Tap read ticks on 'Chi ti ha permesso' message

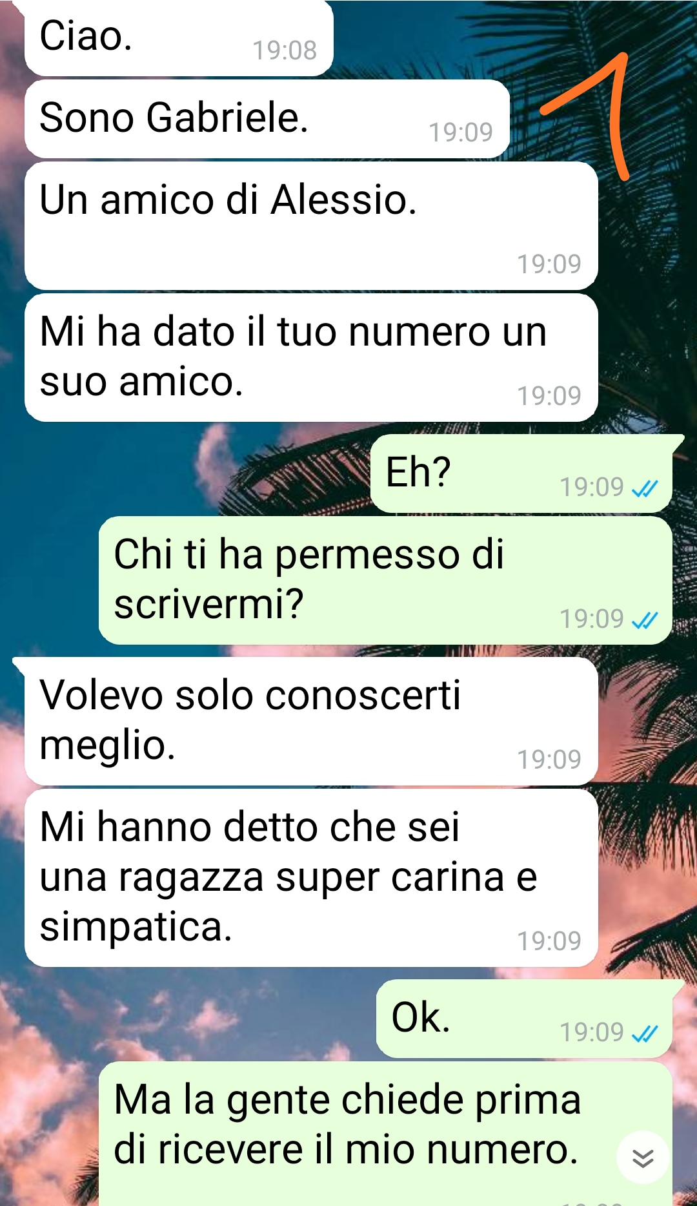click(645, 620)
